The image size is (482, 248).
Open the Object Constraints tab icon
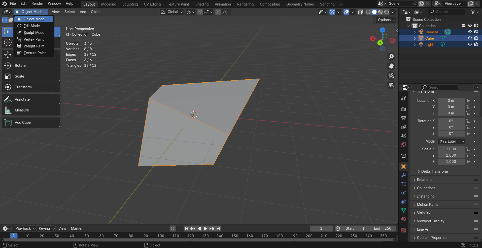pyautogui.click(x=403, y=202)
